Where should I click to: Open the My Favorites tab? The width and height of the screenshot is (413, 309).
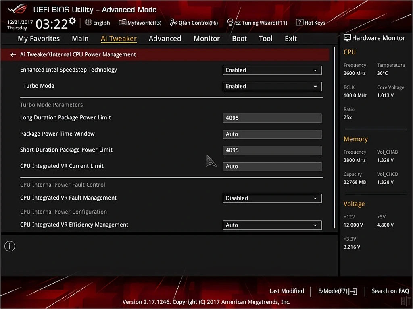pyautogui.click(x=39, y=39)
